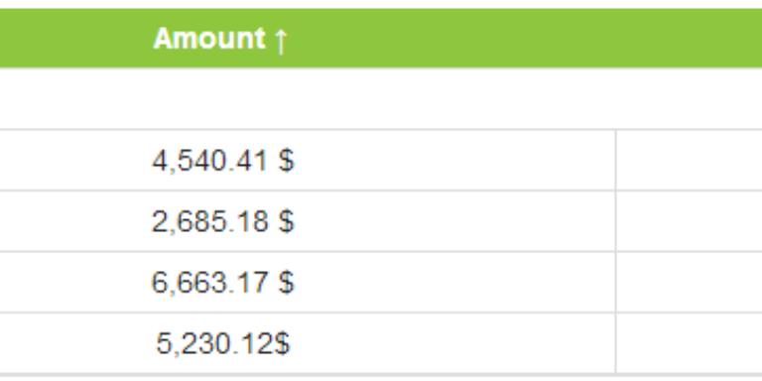Click the ascending sort arrow beside Amount
The image size is (762, 381).
tap(281, 40)
